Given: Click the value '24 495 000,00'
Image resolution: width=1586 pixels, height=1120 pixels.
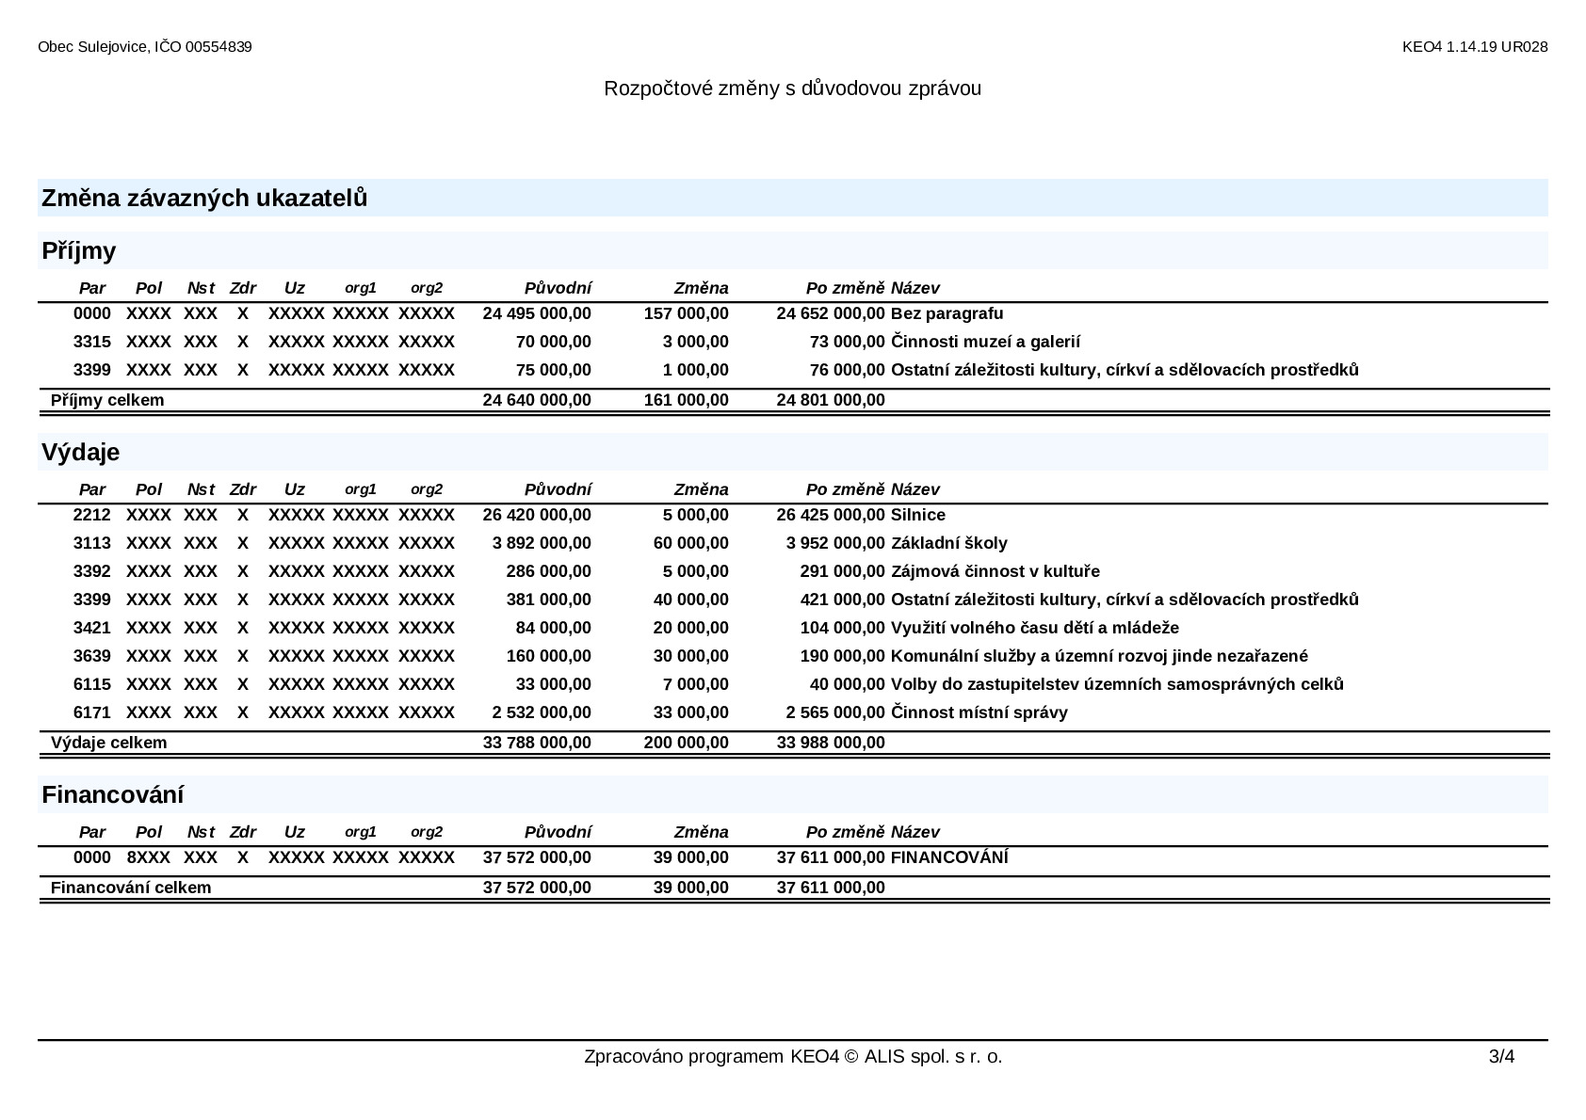Looking at the screenshot, I should click(537, 313).
